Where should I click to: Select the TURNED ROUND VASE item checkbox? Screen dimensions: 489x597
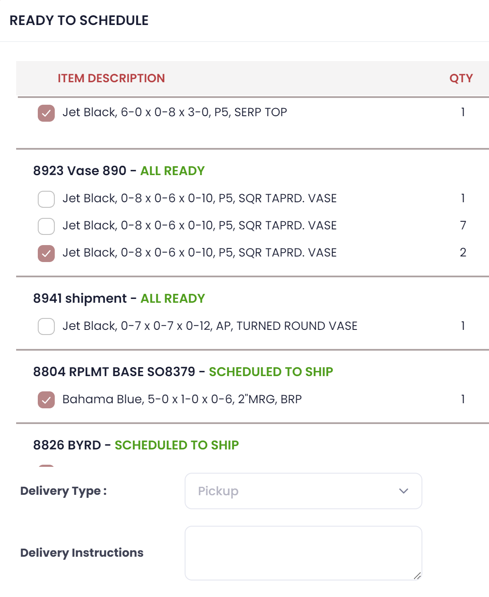tap(46, 326)
